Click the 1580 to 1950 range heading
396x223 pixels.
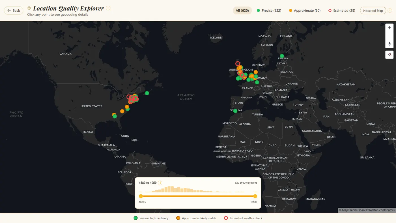148,183
